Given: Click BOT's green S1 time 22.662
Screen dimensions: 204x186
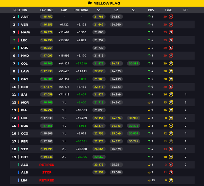Looking at the screenshot, I should coord(99,157).
